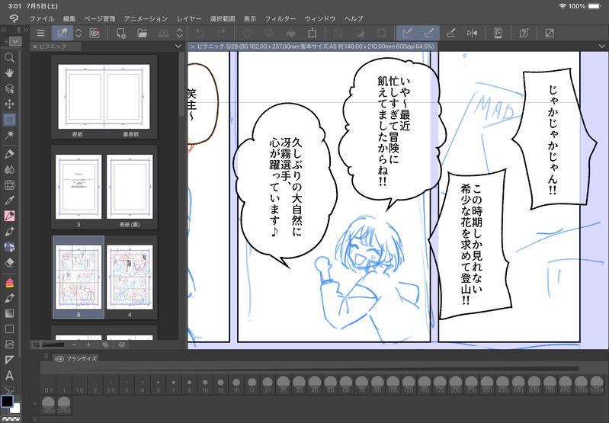This screenshot has height=423, width=609.
Task: Open a file via folder icon
Action: [143, 33]
